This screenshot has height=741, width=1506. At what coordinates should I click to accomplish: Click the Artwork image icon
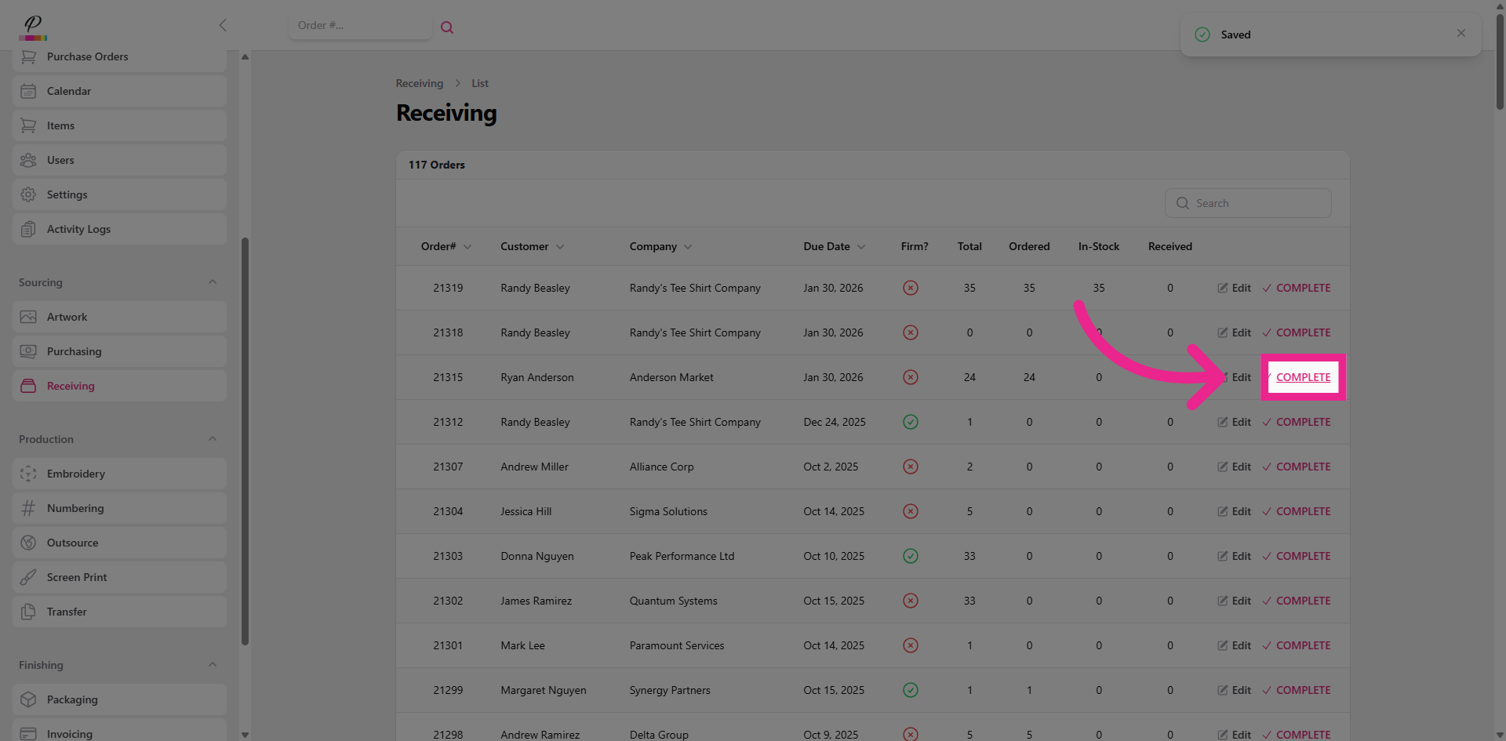point(28,317)
